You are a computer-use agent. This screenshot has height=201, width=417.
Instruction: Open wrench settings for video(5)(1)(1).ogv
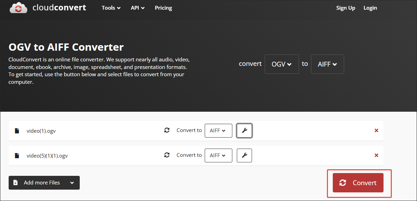[244, 155]
